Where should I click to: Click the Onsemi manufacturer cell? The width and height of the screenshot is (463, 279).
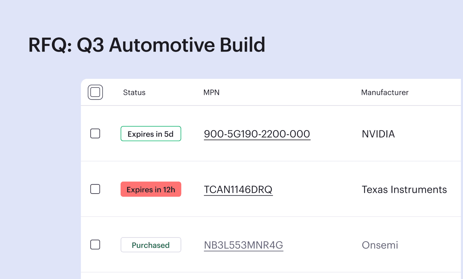pyautogui.click(x=380, y=245)
